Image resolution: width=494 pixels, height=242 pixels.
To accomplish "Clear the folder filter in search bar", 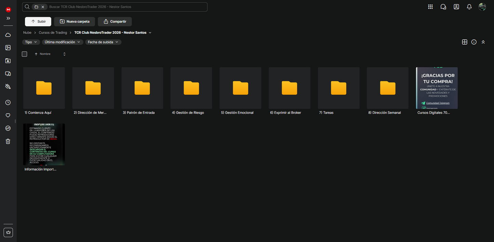I will 43,7.
